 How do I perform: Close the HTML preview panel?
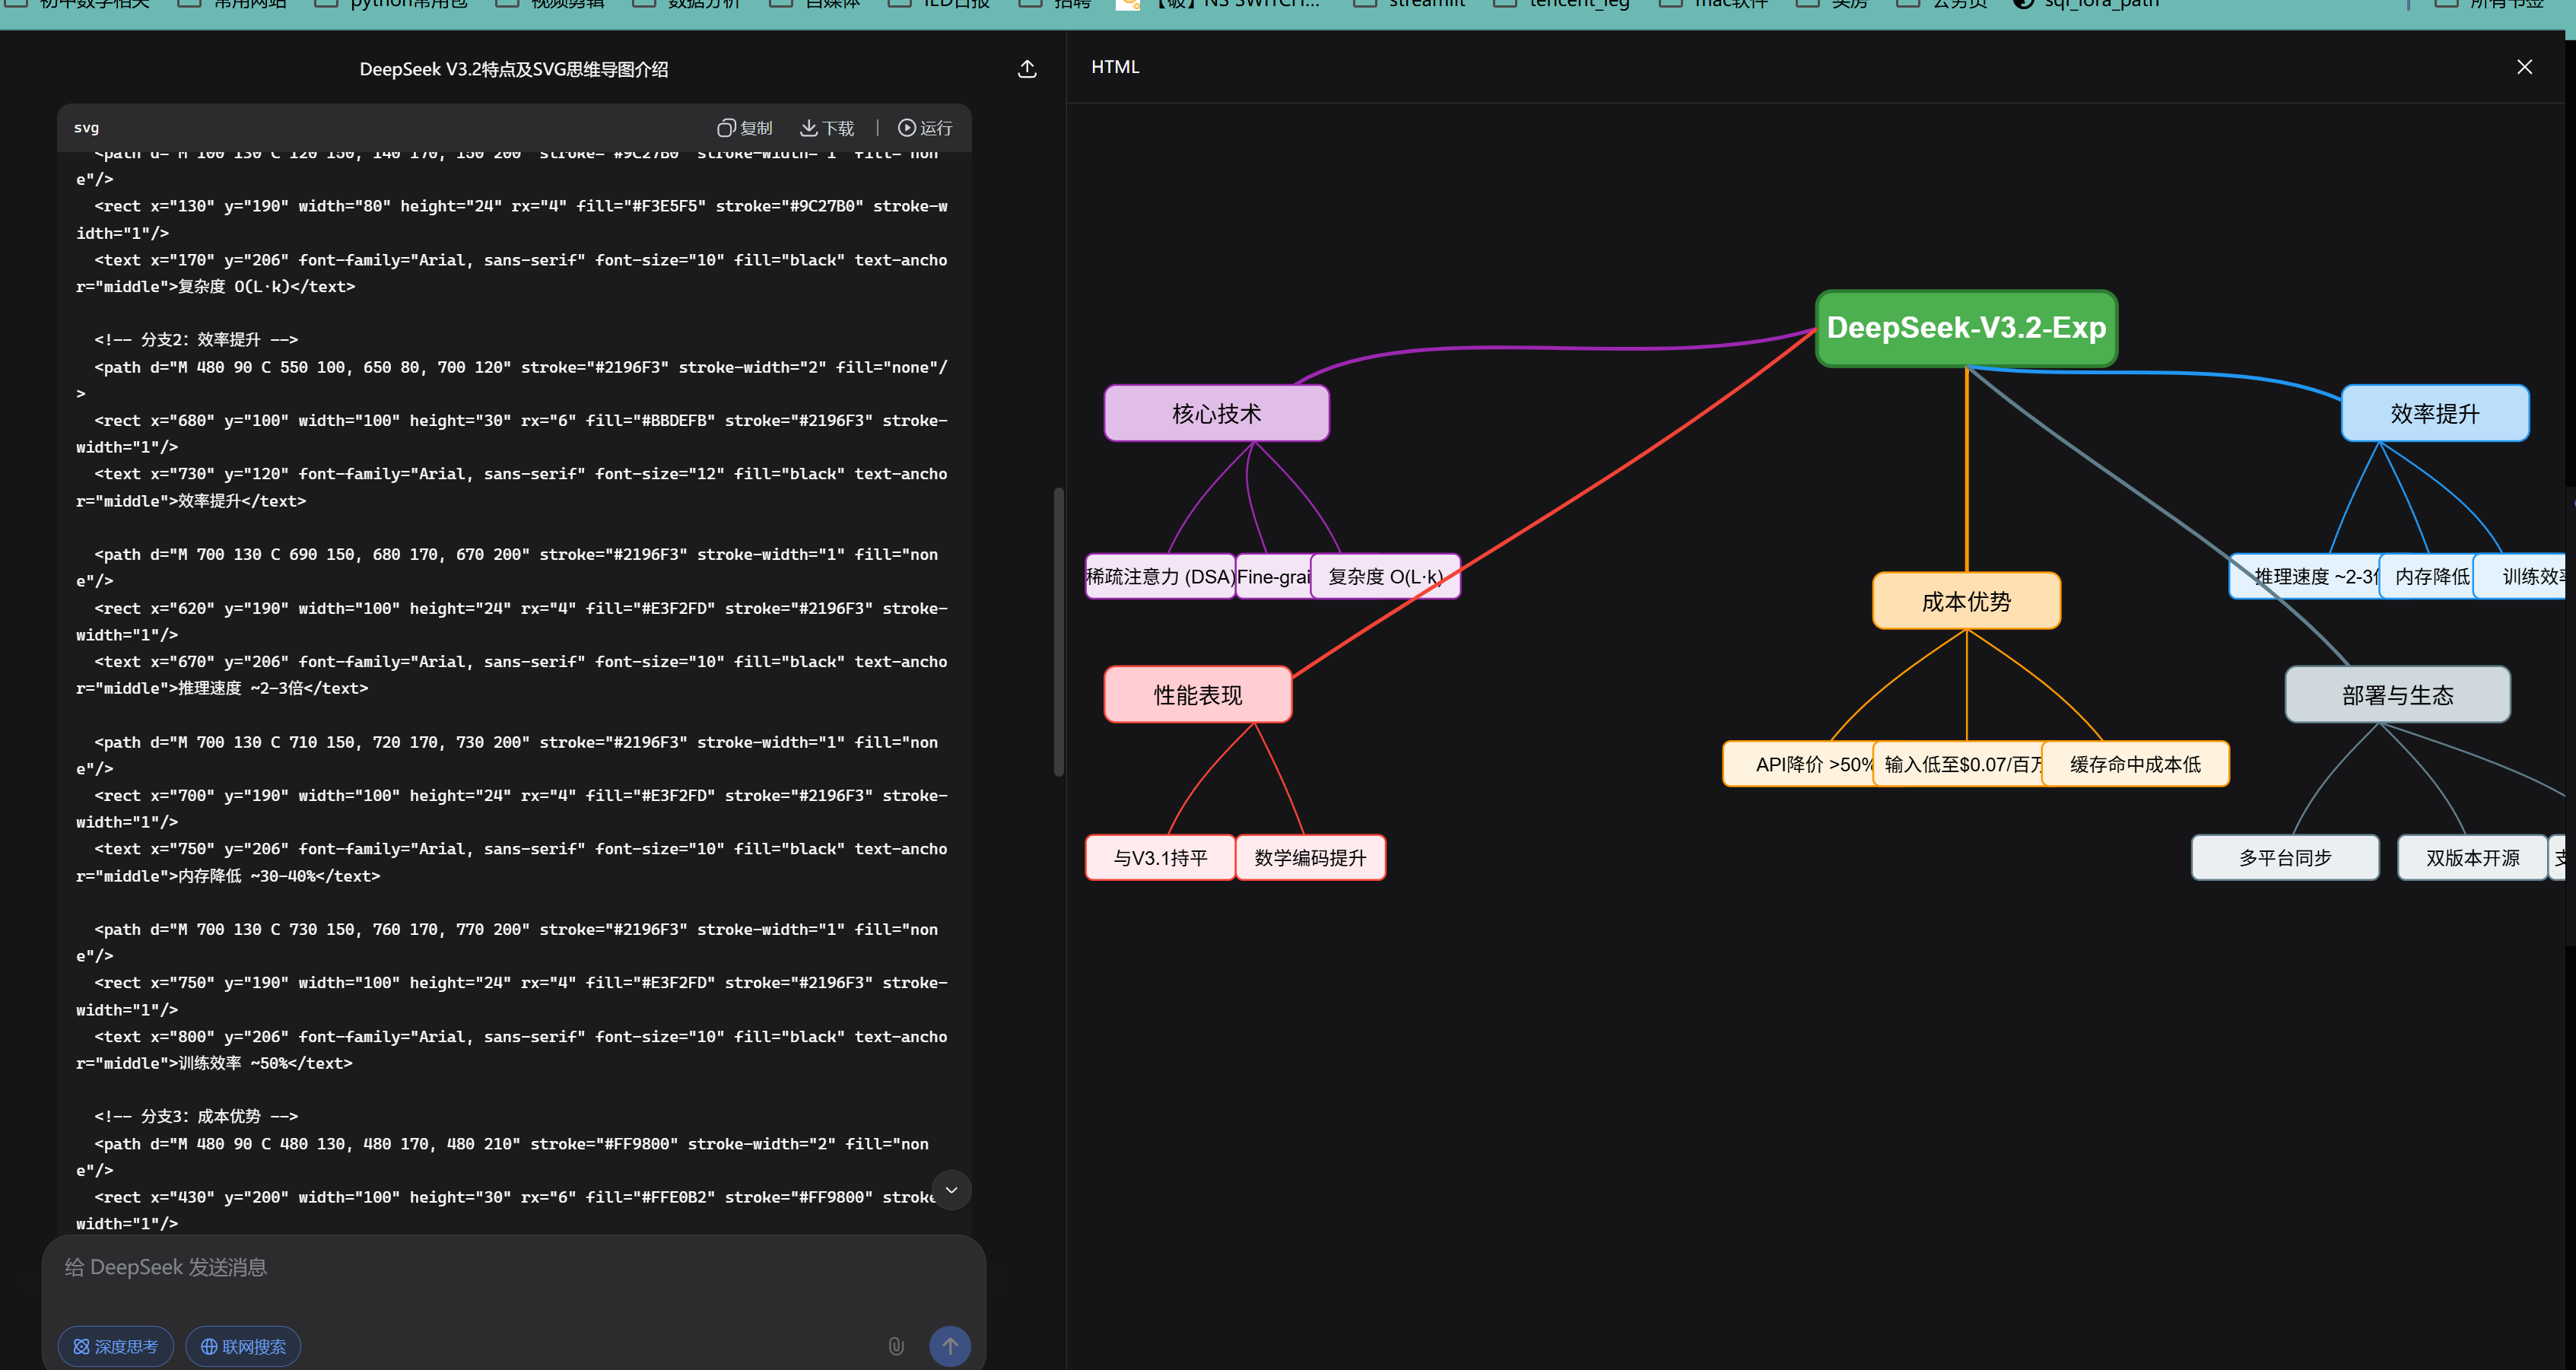2524,67
